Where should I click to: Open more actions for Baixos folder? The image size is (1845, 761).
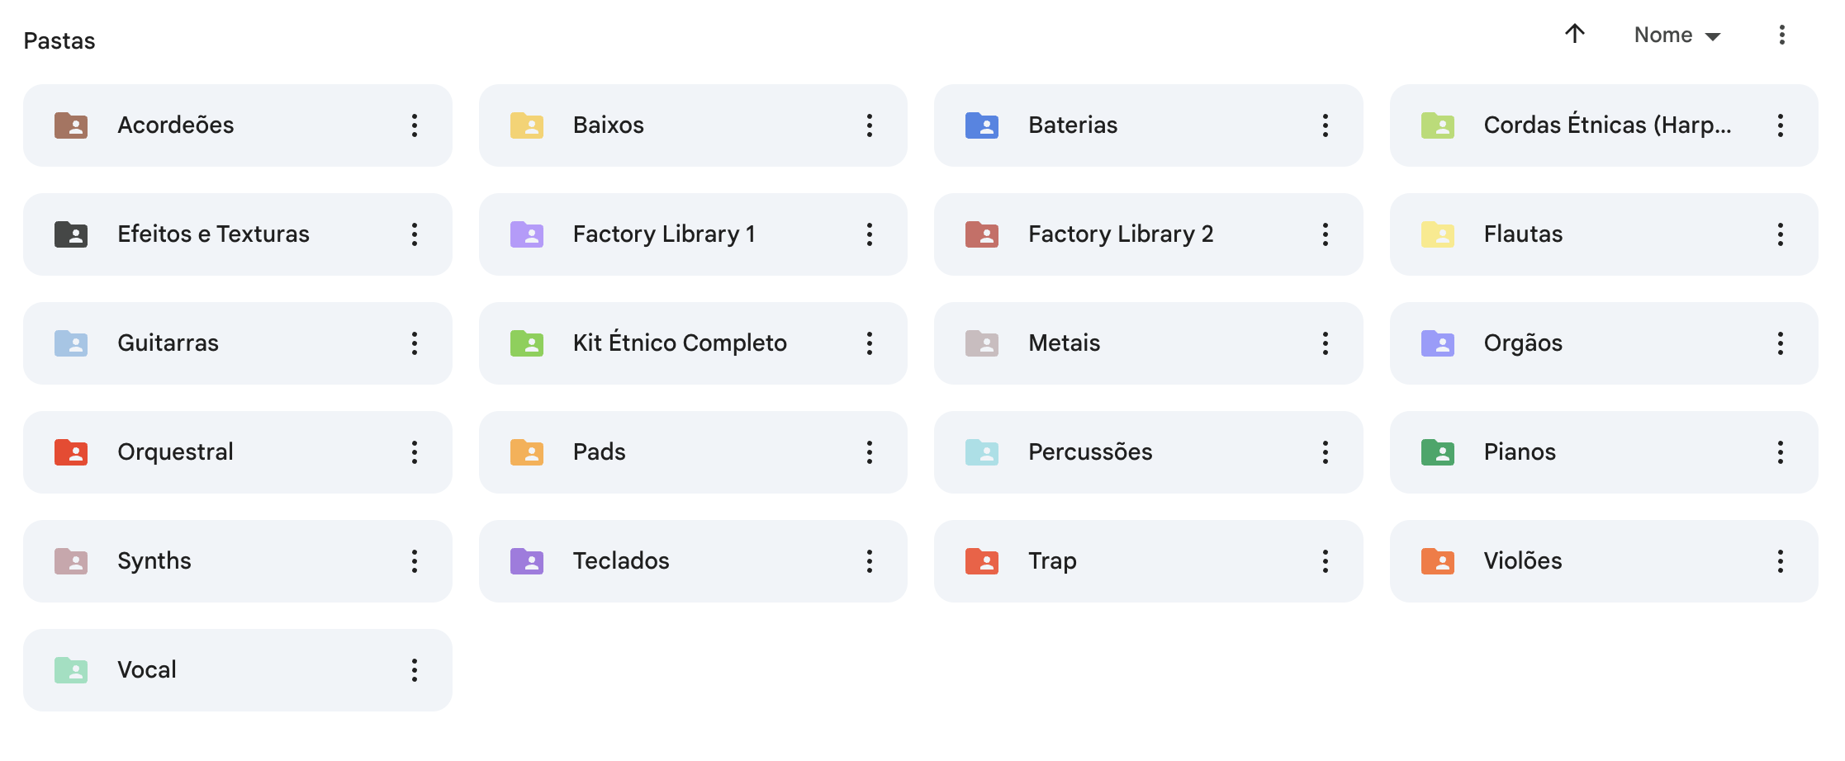[x=869, y=125]
